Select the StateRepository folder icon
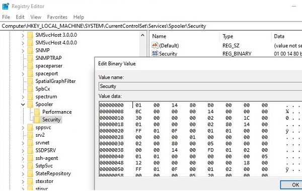The width and height of the screenshot is (302, 191). tap(30, 173)
